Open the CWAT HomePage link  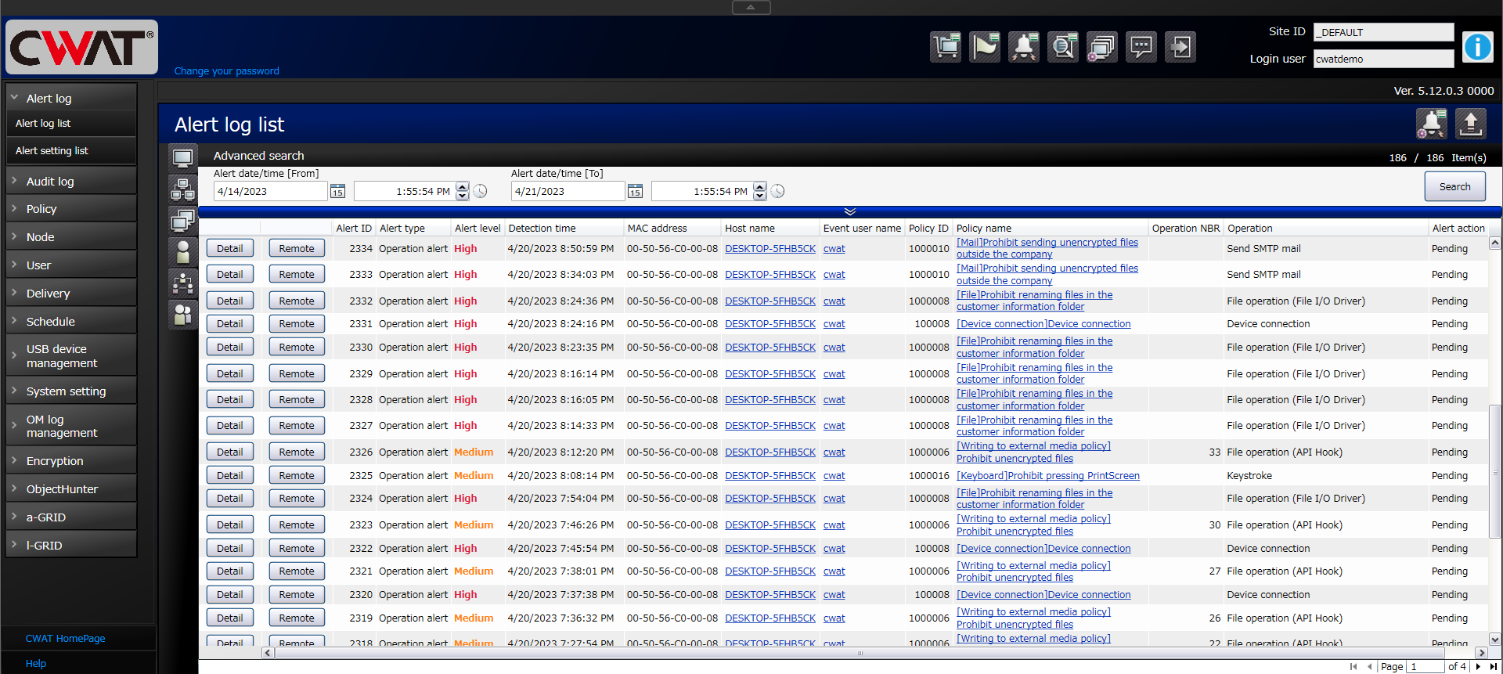(65, 638)
